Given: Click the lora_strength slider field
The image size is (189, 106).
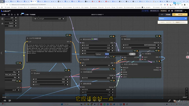Looking at the screenshot, I should [49, 19].
